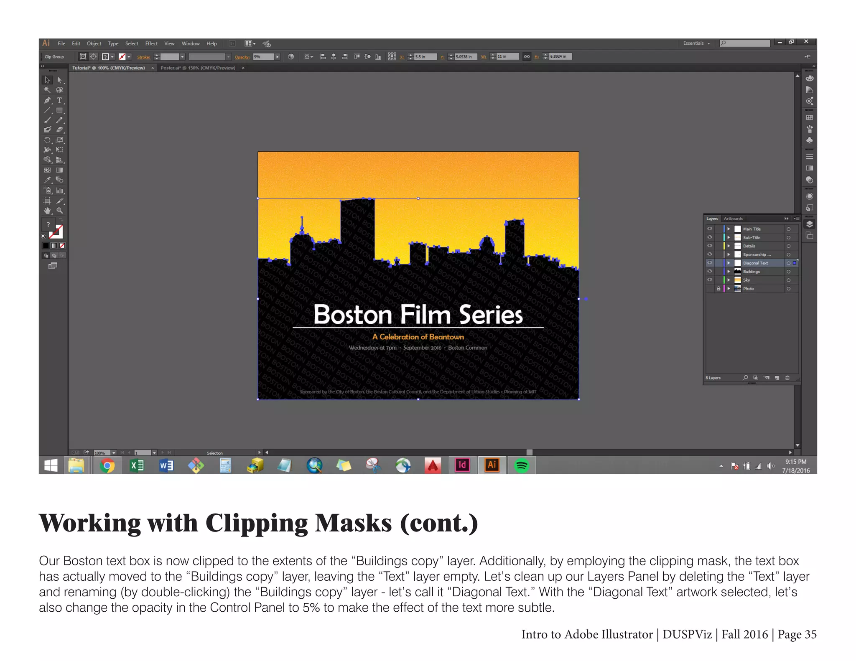Hide the Sub-Title layer
The width and height of the screenshot is (856, 661).
[710, 237]
